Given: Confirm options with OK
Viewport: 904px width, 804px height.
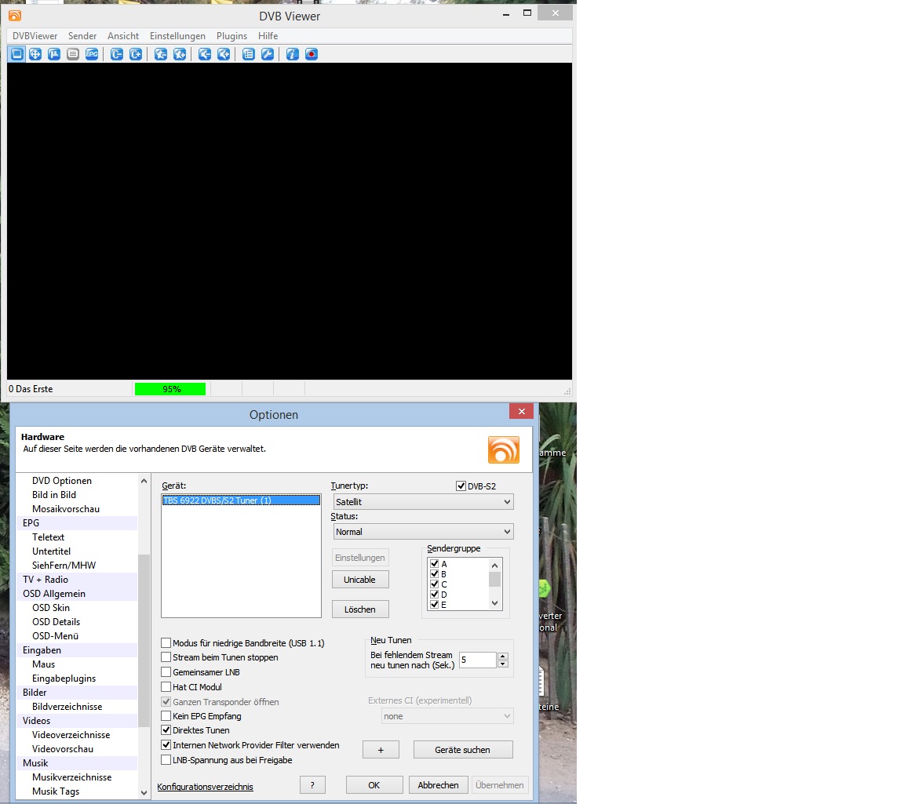Looking at the screenshot, I should point(374,785).
